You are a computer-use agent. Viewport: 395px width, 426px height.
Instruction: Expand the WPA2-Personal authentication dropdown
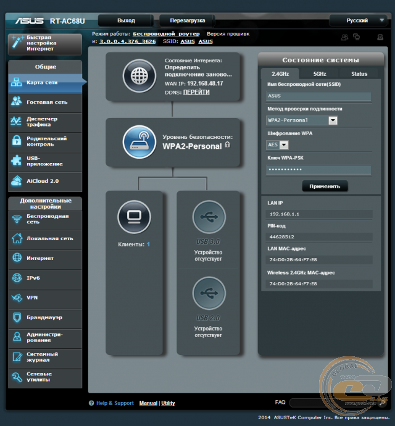[333, 120]
